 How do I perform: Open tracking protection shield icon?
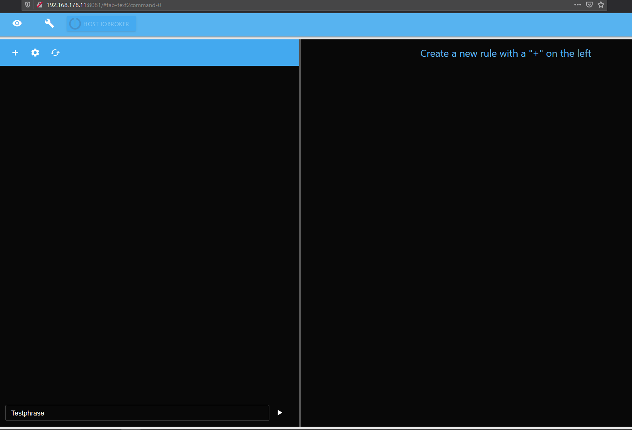tap(28, 5)
